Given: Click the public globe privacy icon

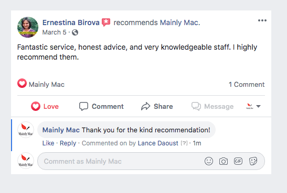Looking at the screenshot, I should tap(75, 32).
